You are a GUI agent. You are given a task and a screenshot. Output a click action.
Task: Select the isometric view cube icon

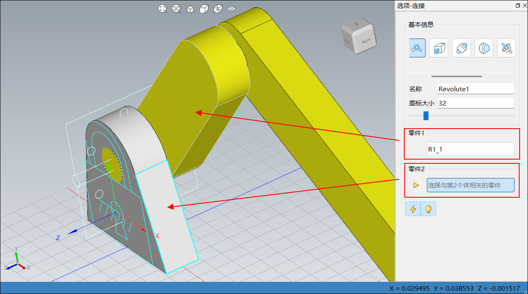(190, 9)
